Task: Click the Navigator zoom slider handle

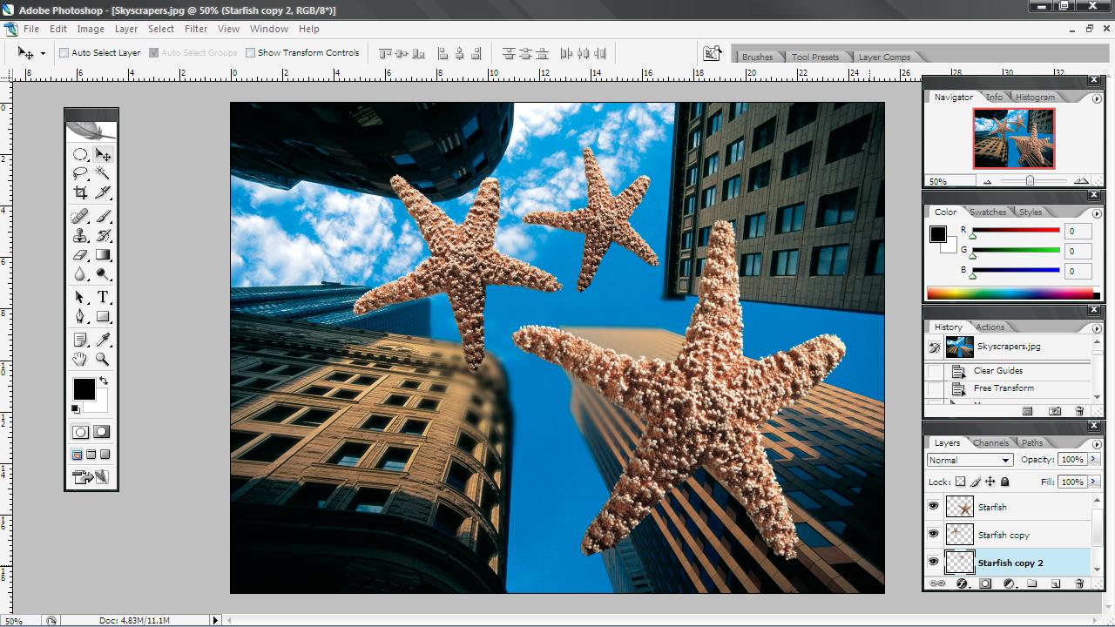Action: pyautogui.click(x=1030, y=181)
